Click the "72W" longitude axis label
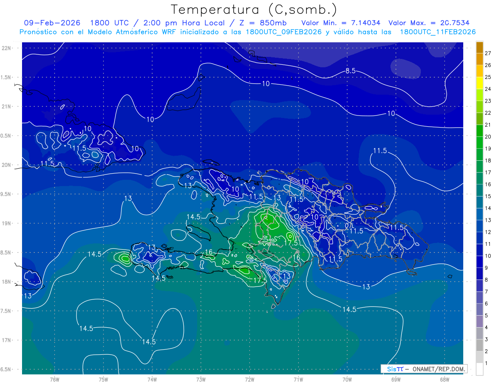The width and height of the screenshot is (499, 385). coord(249,380)
